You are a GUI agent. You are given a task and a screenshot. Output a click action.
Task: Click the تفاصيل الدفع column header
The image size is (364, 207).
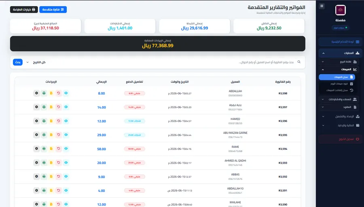tap(134, 82)
